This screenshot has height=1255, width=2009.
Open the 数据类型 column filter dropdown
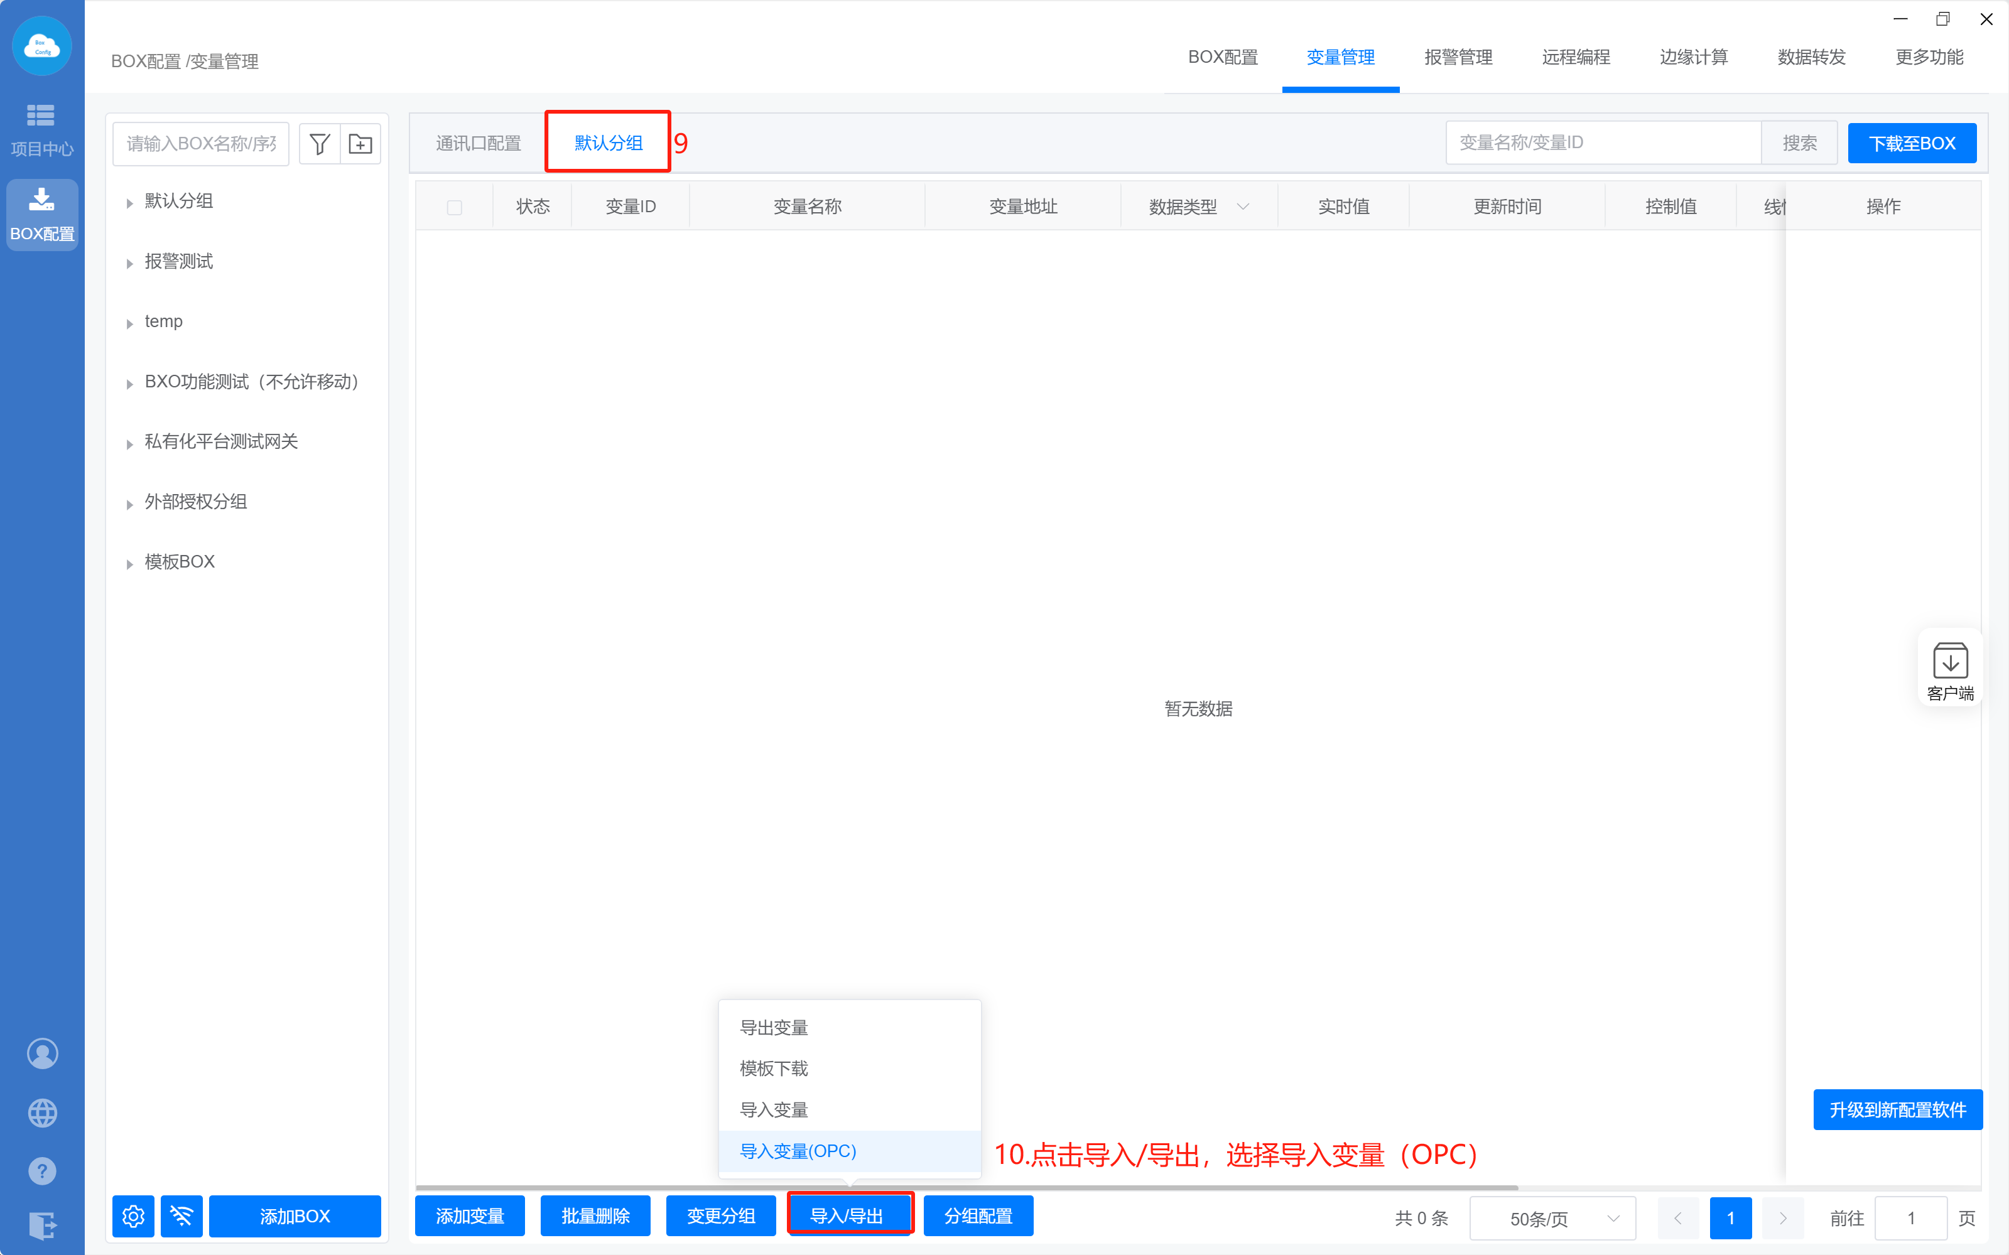pyautogui.click(x=1243, y=207)
